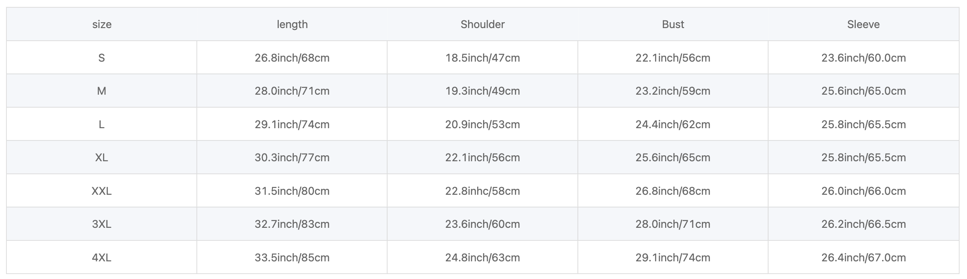Select the 19.3inch/49cm shoulder cell
This screenshot has width=967, height=279.
tap(483, 91)
